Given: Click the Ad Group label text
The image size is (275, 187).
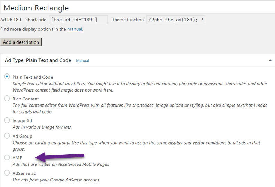Looking at the screenshot, I should point(22,136).
